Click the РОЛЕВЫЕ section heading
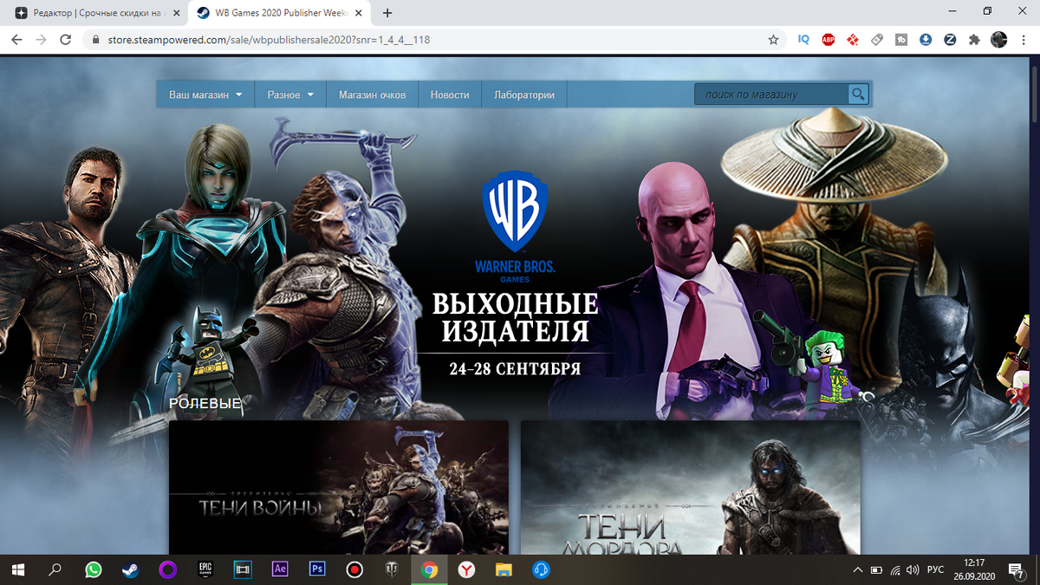 pos(205,403)
